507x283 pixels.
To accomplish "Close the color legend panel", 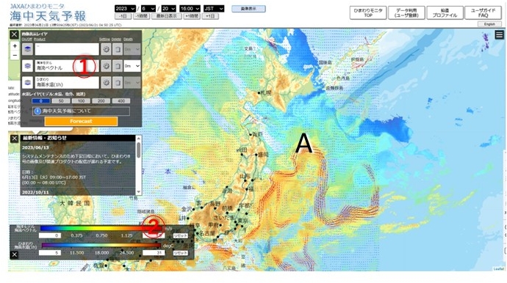I will (14, 254).
